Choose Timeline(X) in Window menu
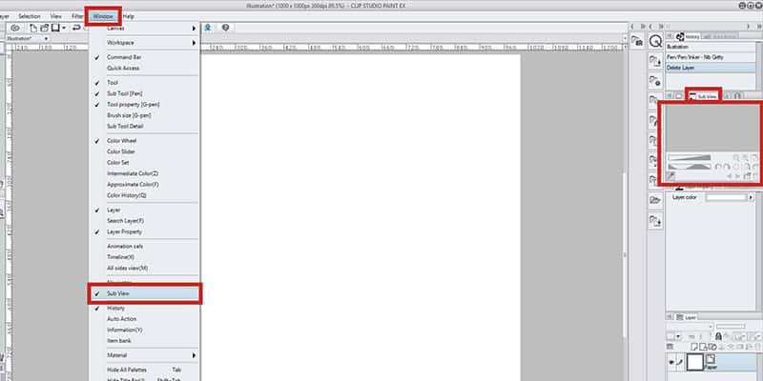Image resolution: width=763 pixels, height=381 pixels. pos(144,257)
